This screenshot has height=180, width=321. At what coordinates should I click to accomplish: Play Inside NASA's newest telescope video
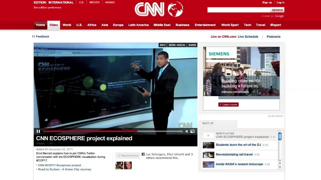pyautogui.click(x=239, y=164)
